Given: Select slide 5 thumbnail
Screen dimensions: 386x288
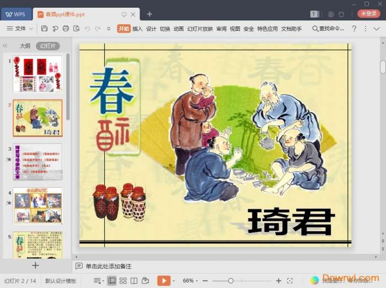Looking at the screenshot, I should [37, 244].
